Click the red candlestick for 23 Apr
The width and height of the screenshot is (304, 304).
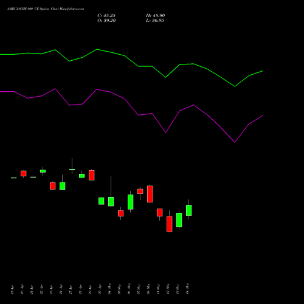tap(53, 186)
